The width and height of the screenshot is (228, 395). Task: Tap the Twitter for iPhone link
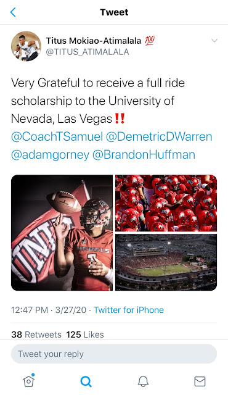point(129,310)
